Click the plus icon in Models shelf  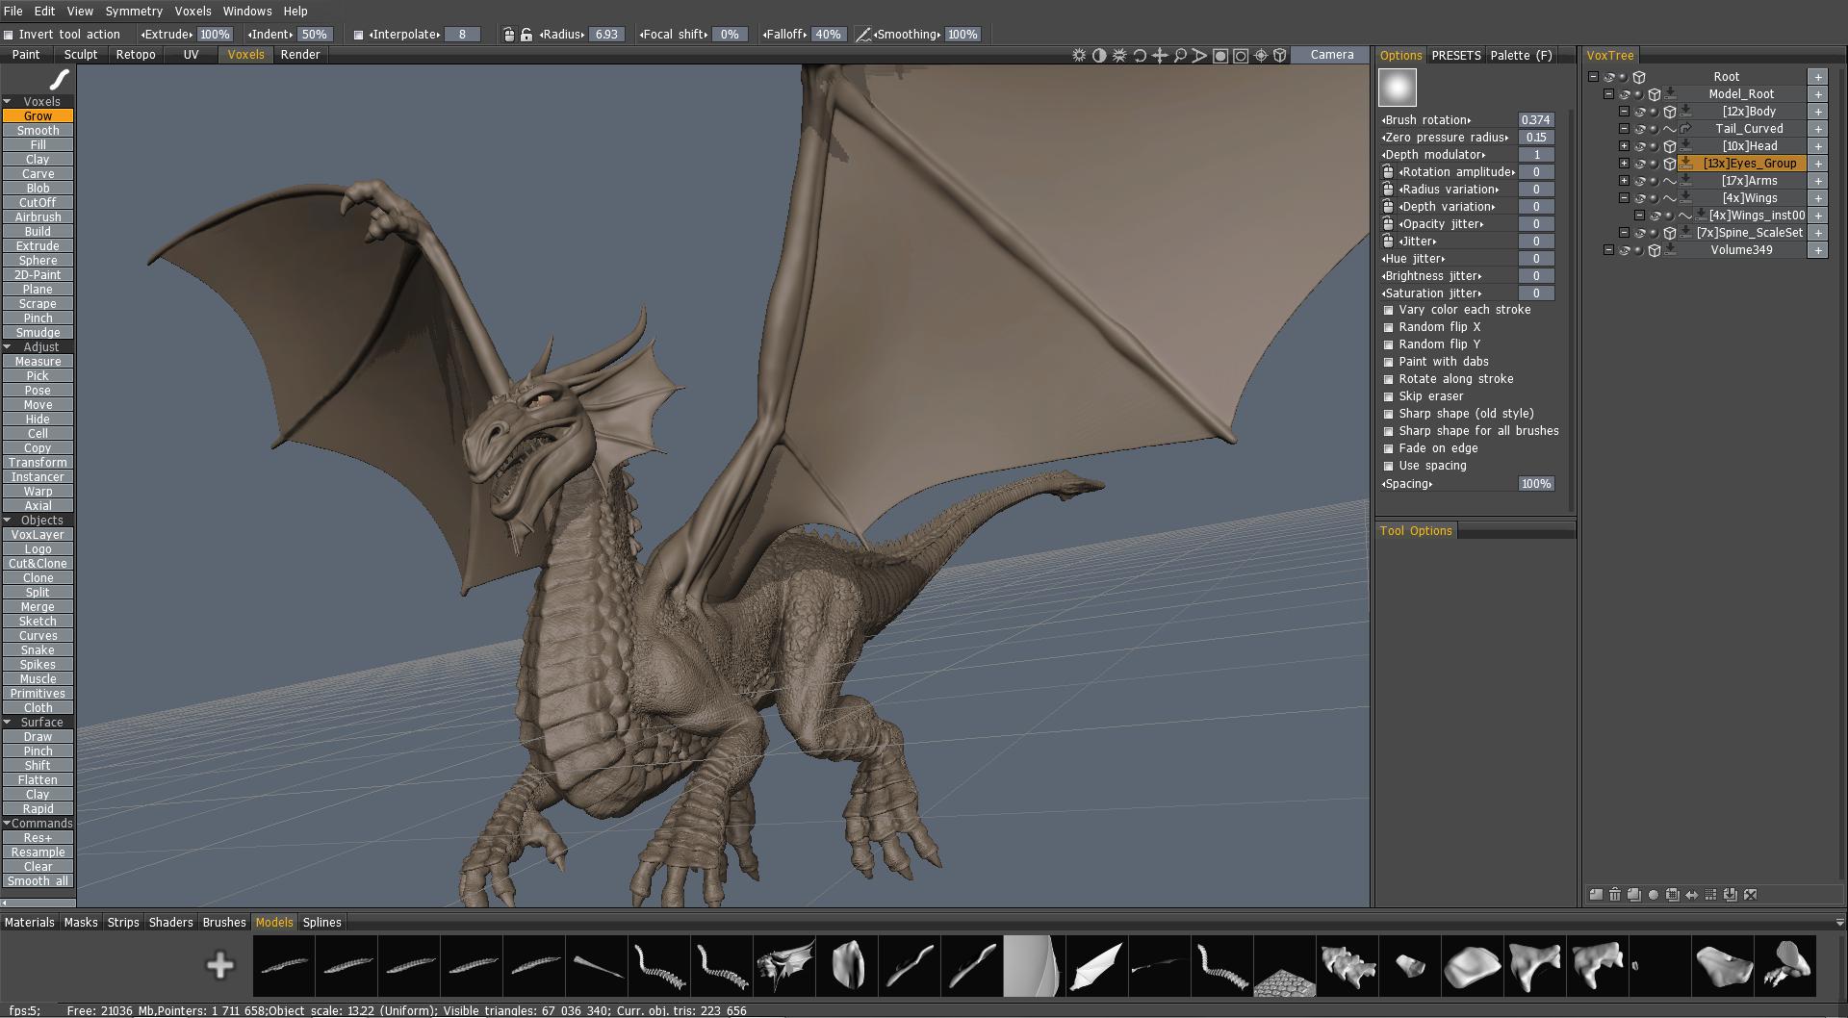[x=220, y=965]
